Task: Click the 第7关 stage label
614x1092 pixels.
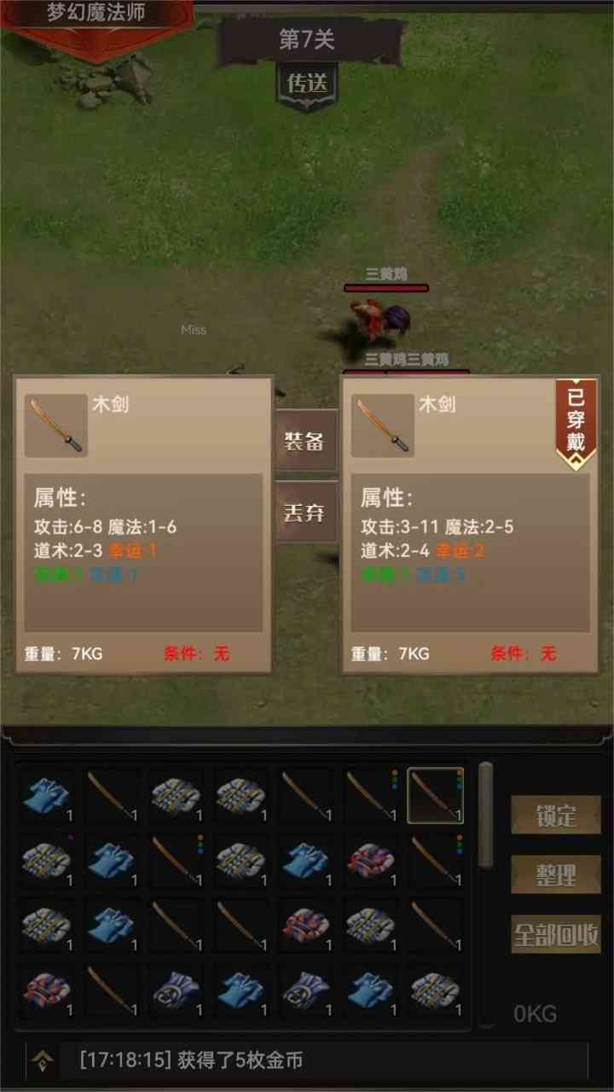Action: pyautogui.click(x=307, y=39)
